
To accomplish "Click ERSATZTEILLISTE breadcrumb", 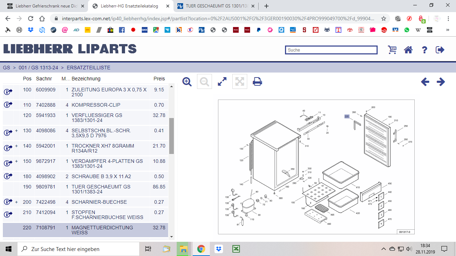I will click(88, 68).
